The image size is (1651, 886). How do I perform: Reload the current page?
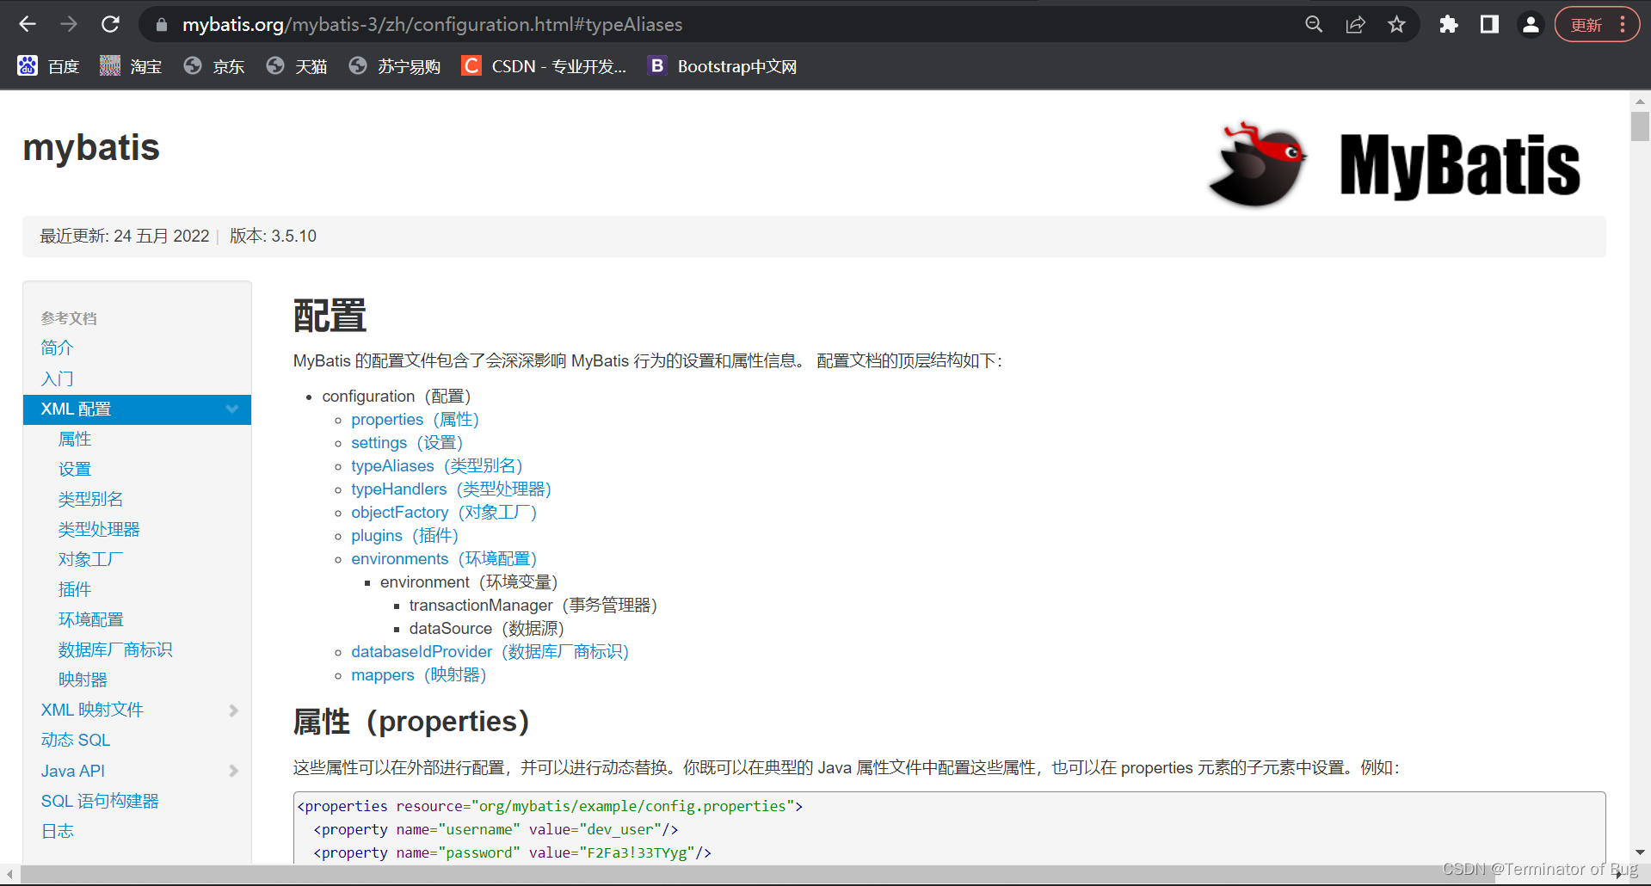point(110,24)
